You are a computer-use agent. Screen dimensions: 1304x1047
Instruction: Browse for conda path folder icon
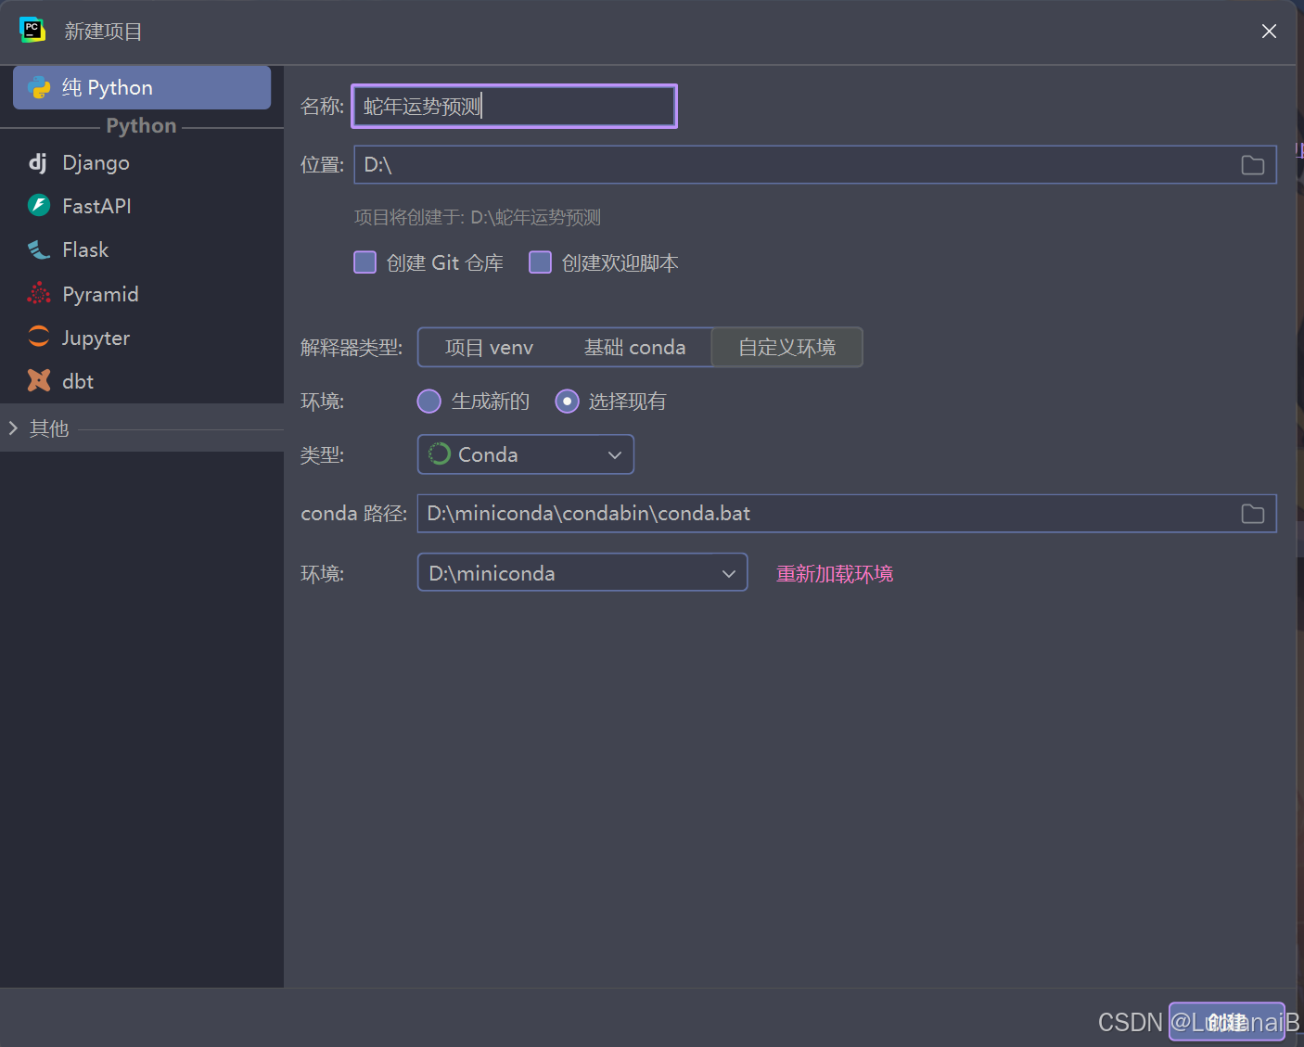coord(1252,514)
